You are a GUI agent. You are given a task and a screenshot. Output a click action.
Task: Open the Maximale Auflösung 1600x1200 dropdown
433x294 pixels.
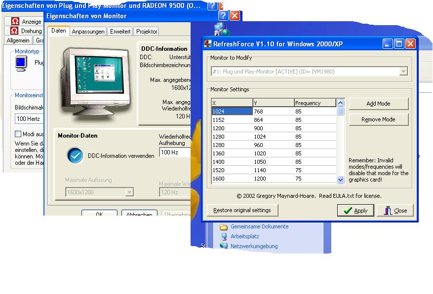tap(129, 192)
